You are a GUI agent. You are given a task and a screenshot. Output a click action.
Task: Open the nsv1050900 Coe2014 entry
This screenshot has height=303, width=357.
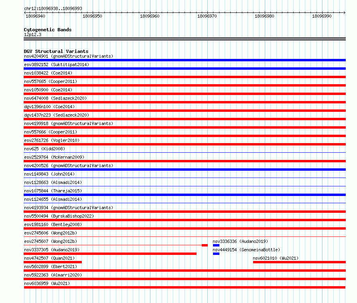pyautogui.click(x=48, y=90)
